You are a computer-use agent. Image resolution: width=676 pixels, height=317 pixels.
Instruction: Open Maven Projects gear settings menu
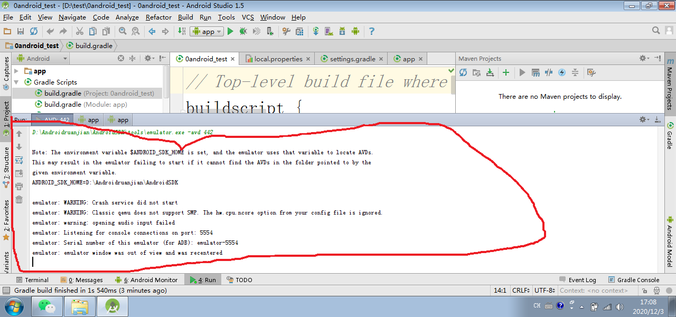tap(644, 59)
